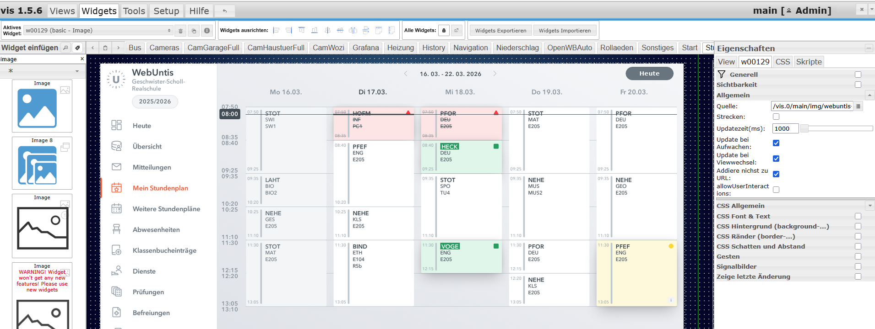Screen dimensions: 875x329
Task: Open the Aktives Widget dropdown
Action: click(98, 31)
